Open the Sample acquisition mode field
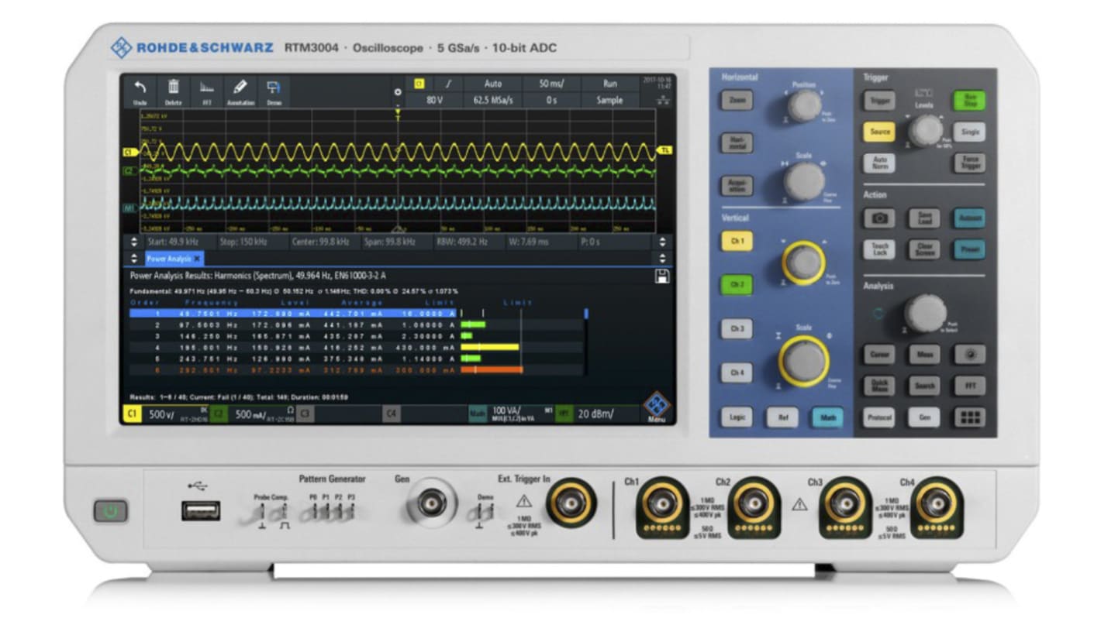This screenshot has height=618, width=1101. click(609, 100)
